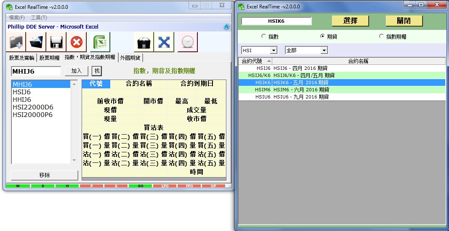
Task: Select the 期貨 radio button
Action: click(323, 37)
